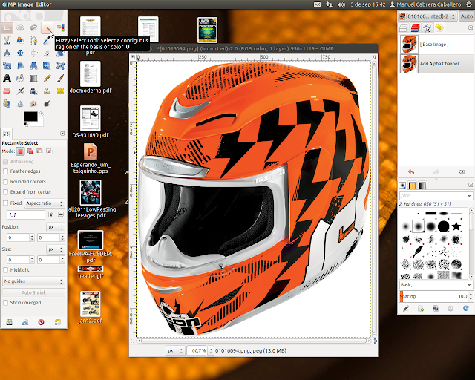The image size is (475, 380).
Task: Switch to the Undo History tab
Action: point(439,28)
